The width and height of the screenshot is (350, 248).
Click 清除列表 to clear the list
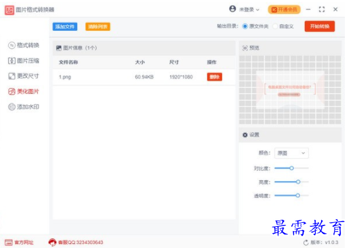click(98, 26)
